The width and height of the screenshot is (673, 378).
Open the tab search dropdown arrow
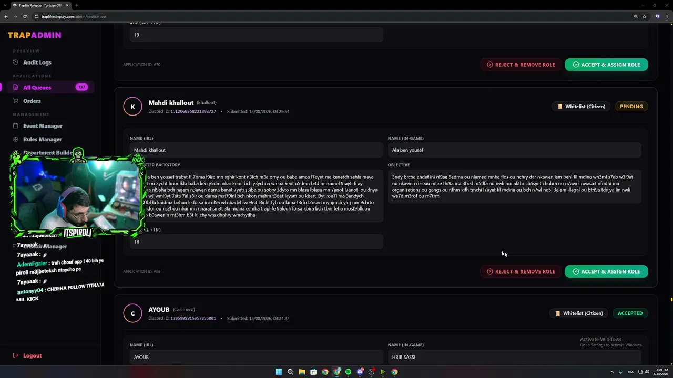click(5, 5)
